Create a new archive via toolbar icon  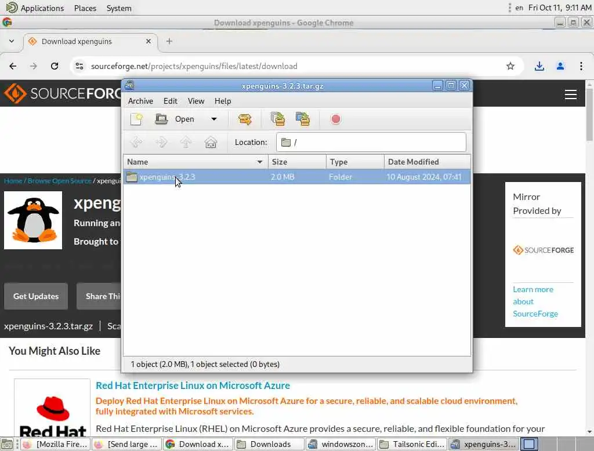click(x=136, y=119)
